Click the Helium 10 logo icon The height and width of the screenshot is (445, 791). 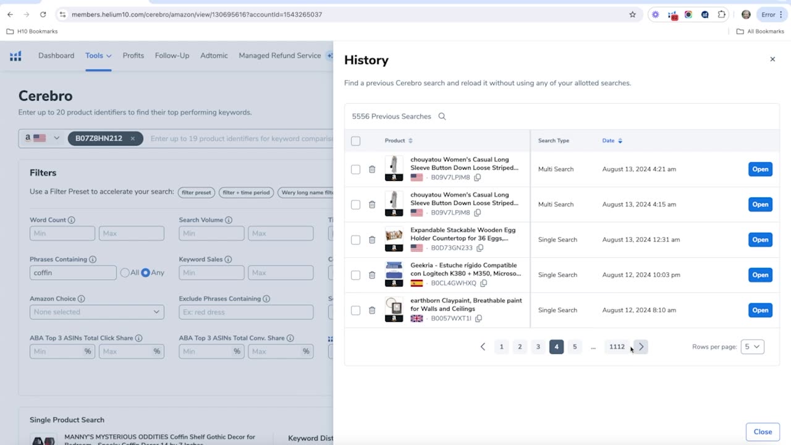[x=15, y=56]
